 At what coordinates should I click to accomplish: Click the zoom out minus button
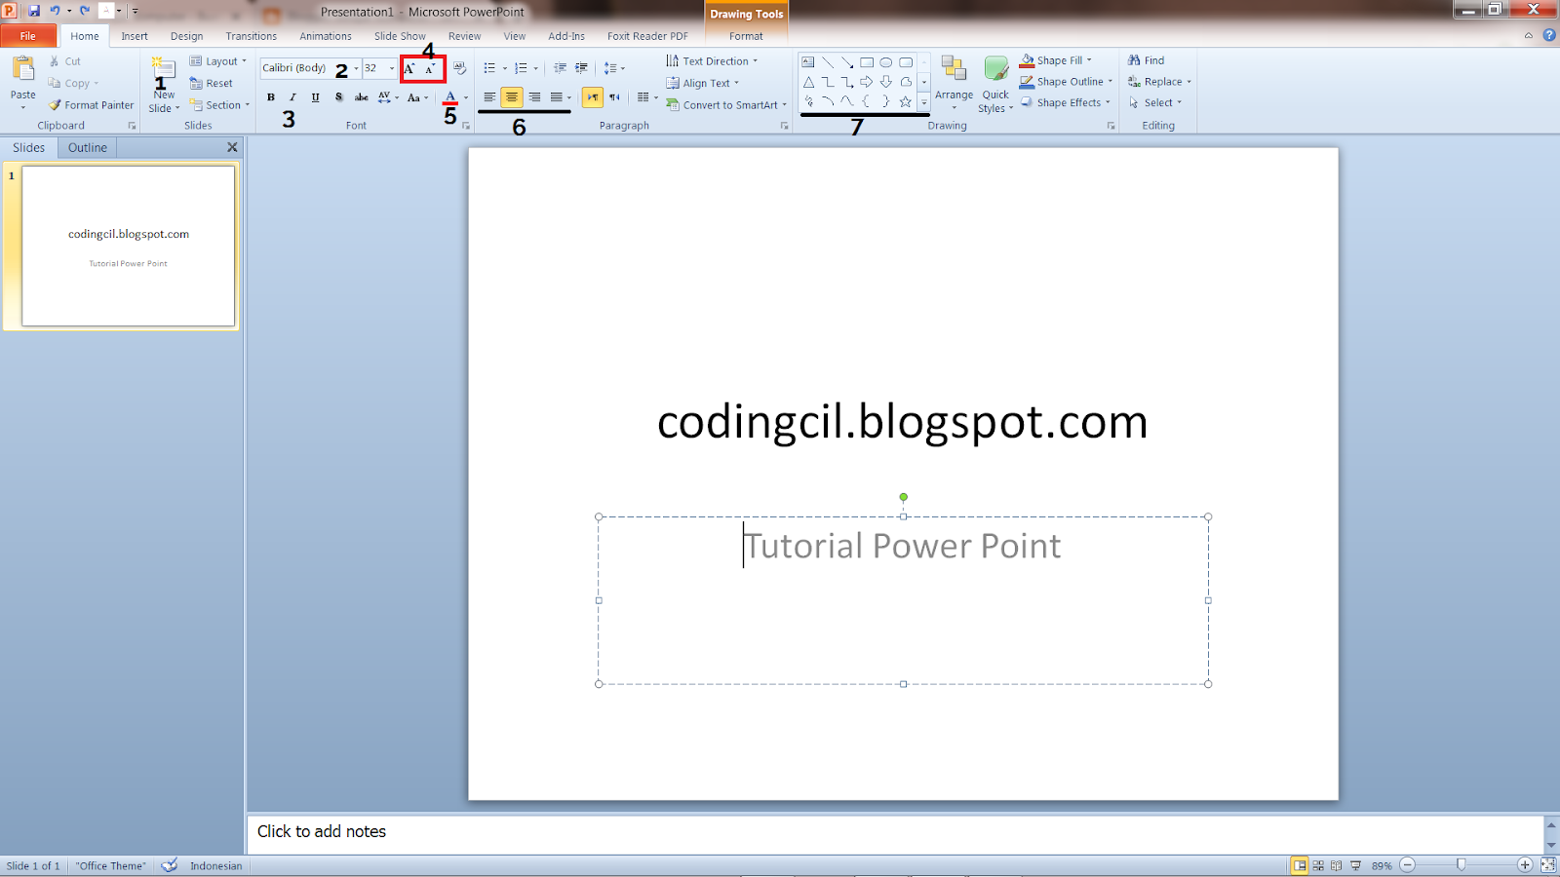click(x=1408, y=865)
